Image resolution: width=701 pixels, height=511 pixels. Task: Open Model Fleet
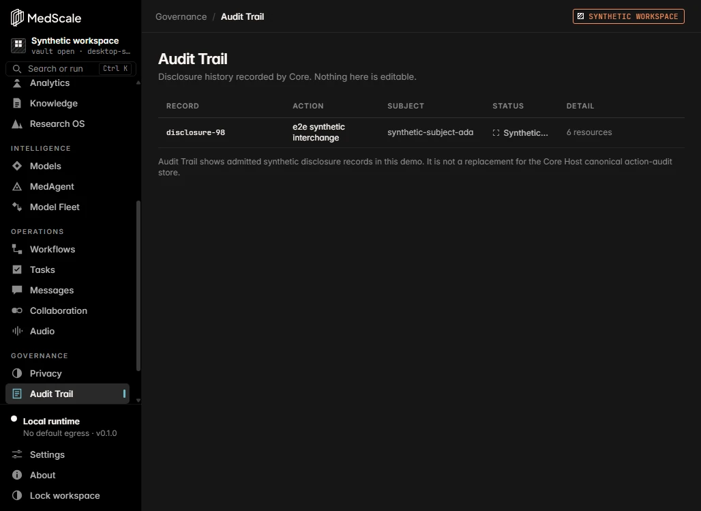(67, 207)
